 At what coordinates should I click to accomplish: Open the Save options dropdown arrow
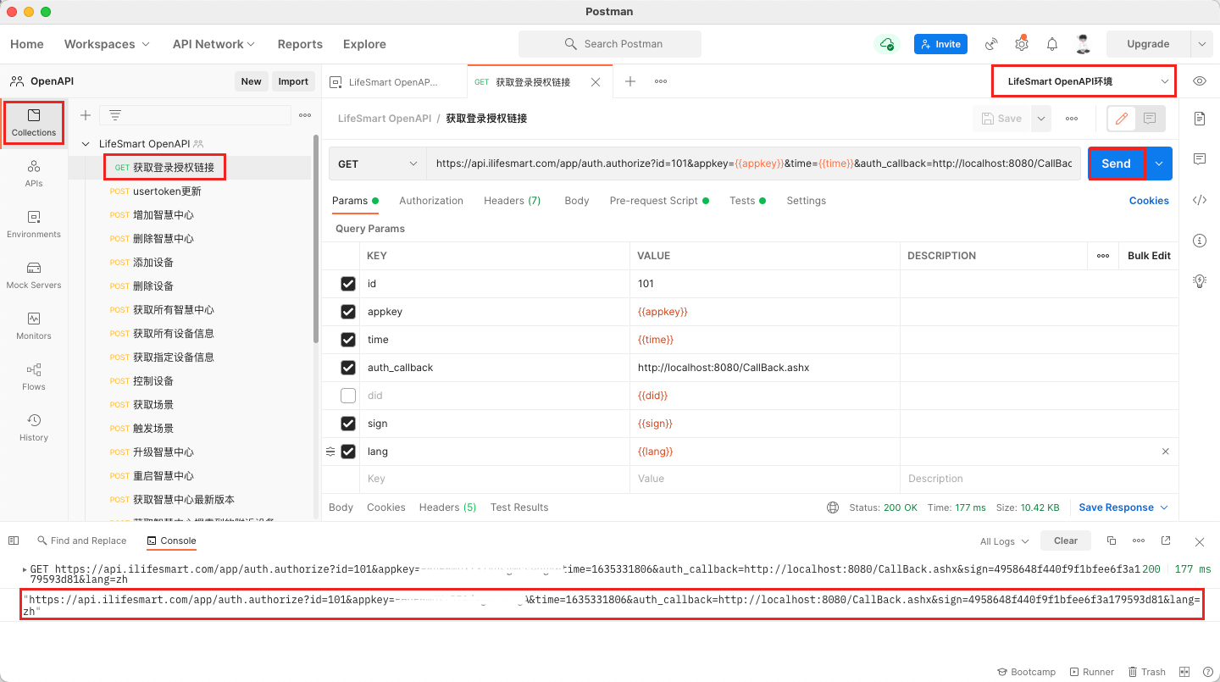pyautogui.click(x=1040, y=119)
